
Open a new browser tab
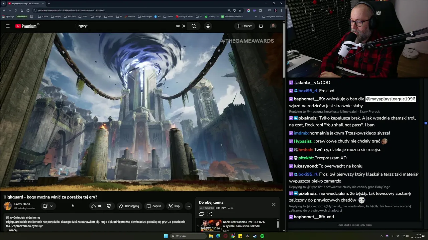[49, 3]
